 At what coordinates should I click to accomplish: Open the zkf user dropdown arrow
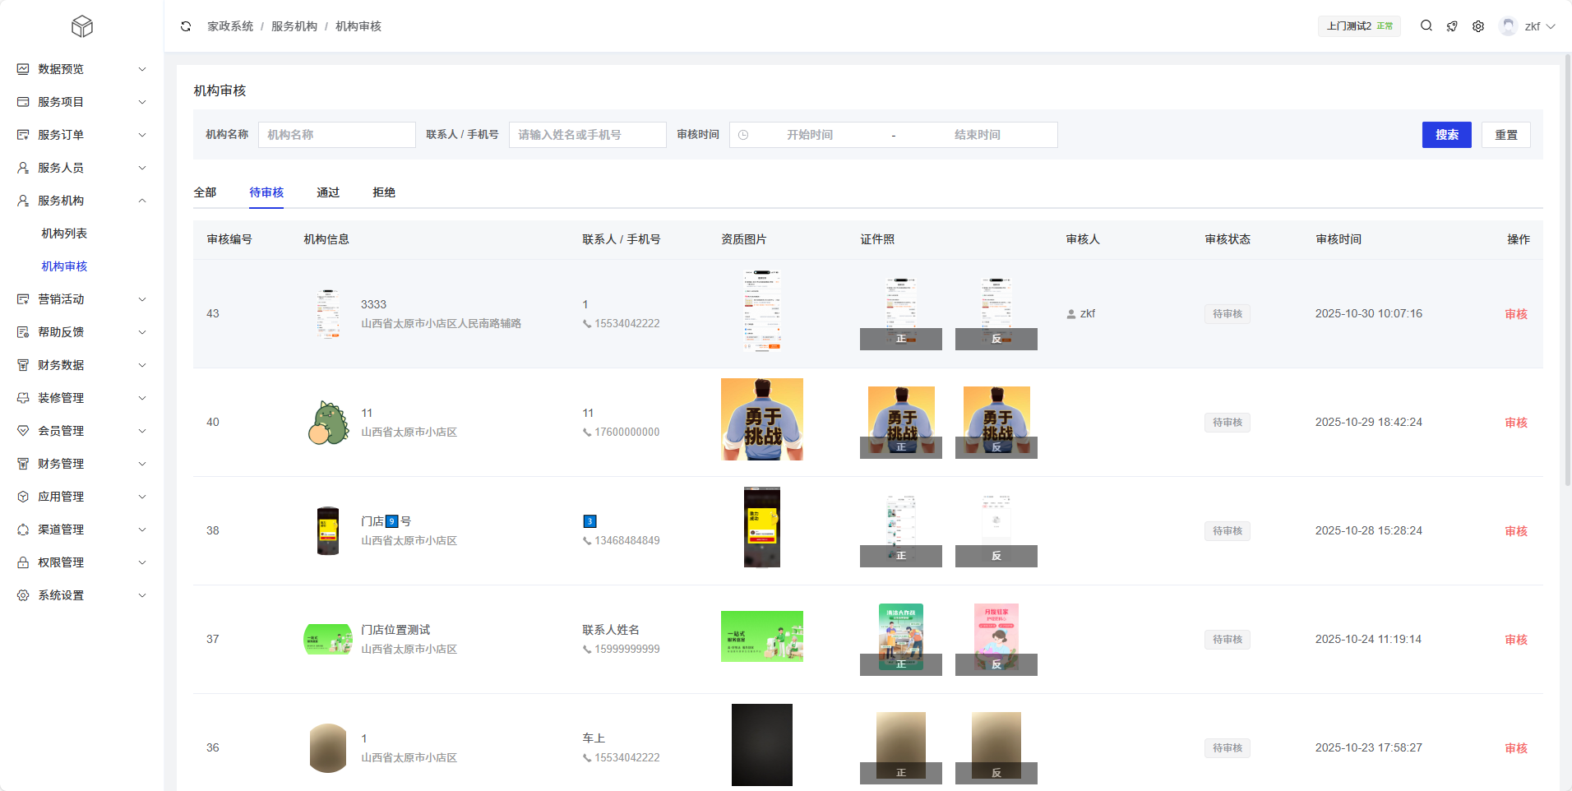[x=1551, y=26]
